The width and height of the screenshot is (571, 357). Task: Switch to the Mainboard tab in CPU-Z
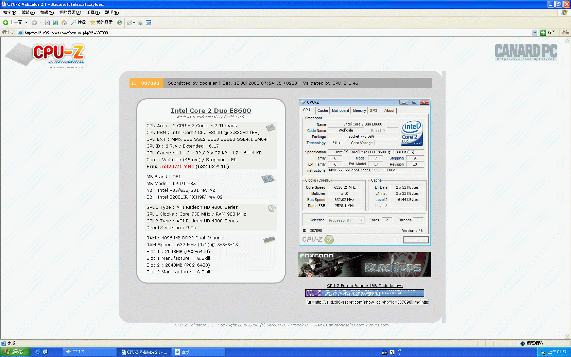tap(340, 111)
